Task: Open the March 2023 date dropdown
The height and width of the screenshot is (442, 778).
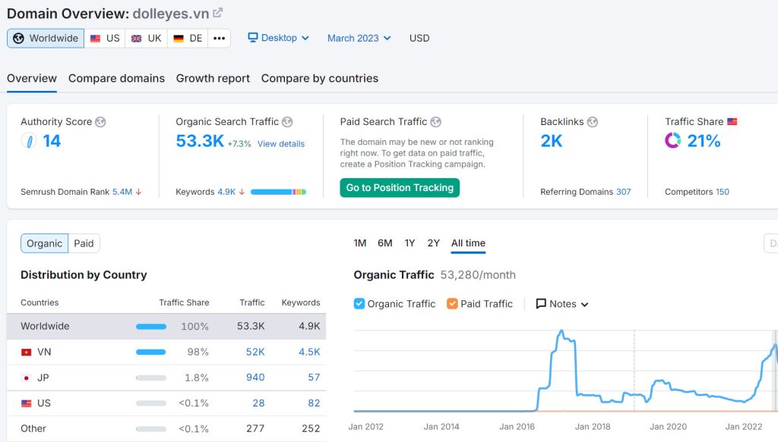Action: (x=359, y=38)
